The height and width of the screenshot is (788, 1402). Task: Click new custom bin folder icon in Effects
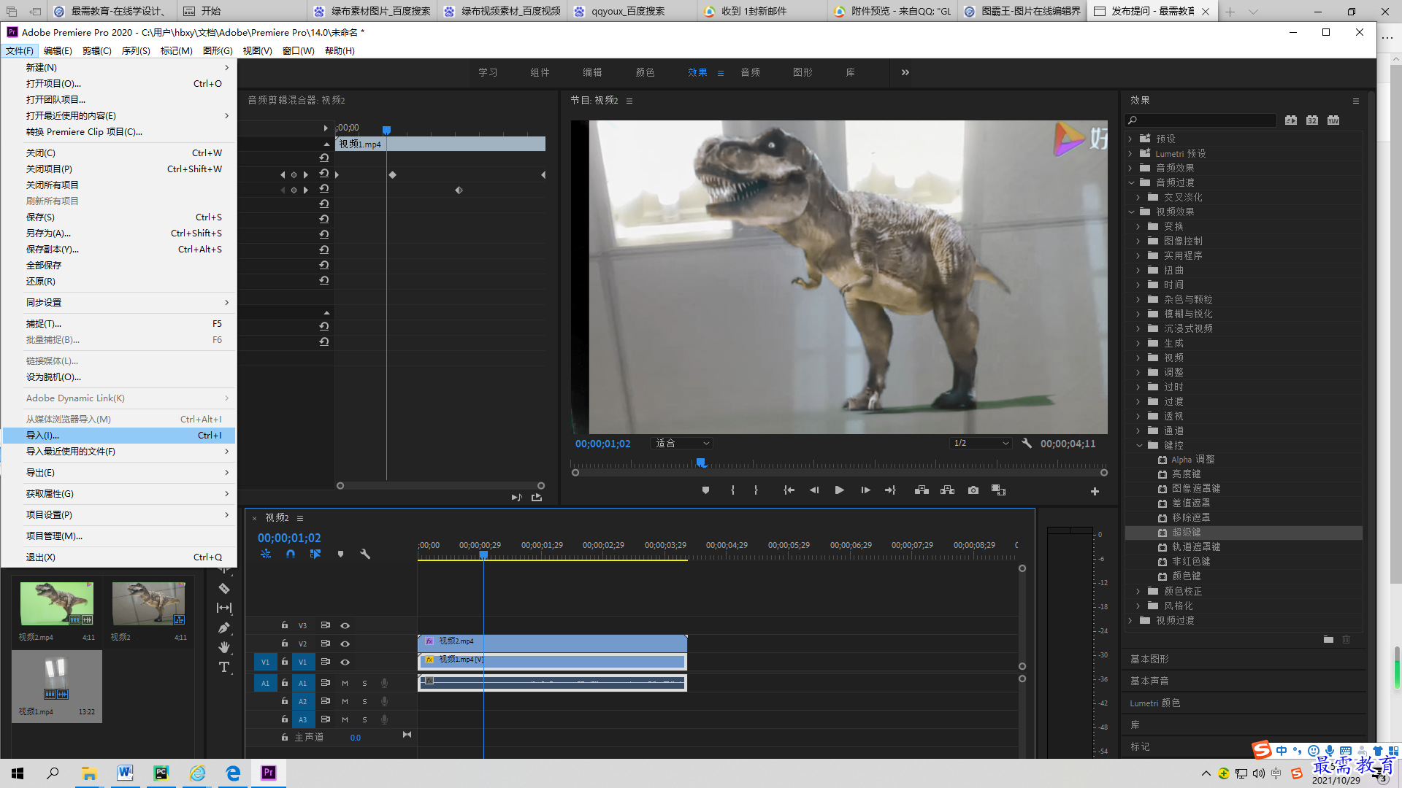[x=1328, y=639]
